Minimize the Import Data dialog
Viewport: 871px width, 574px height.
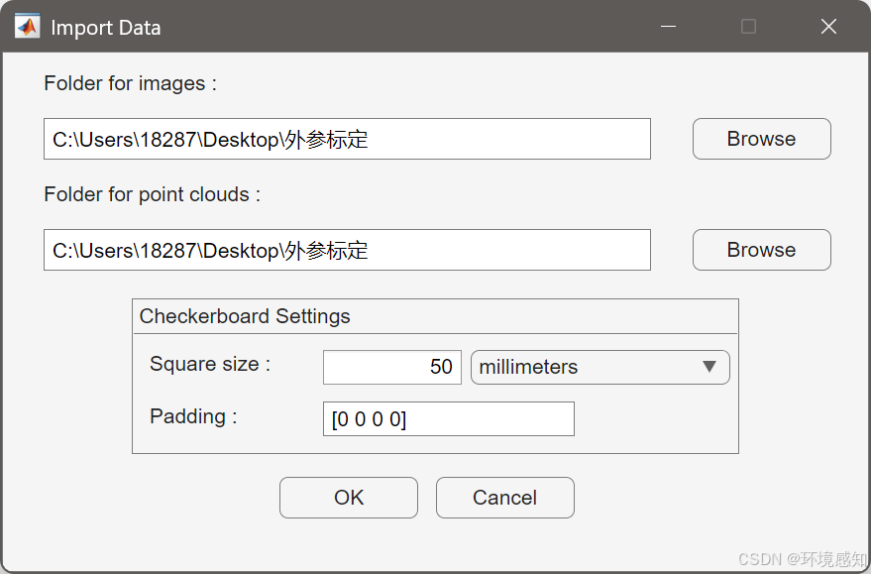(668, 26)
